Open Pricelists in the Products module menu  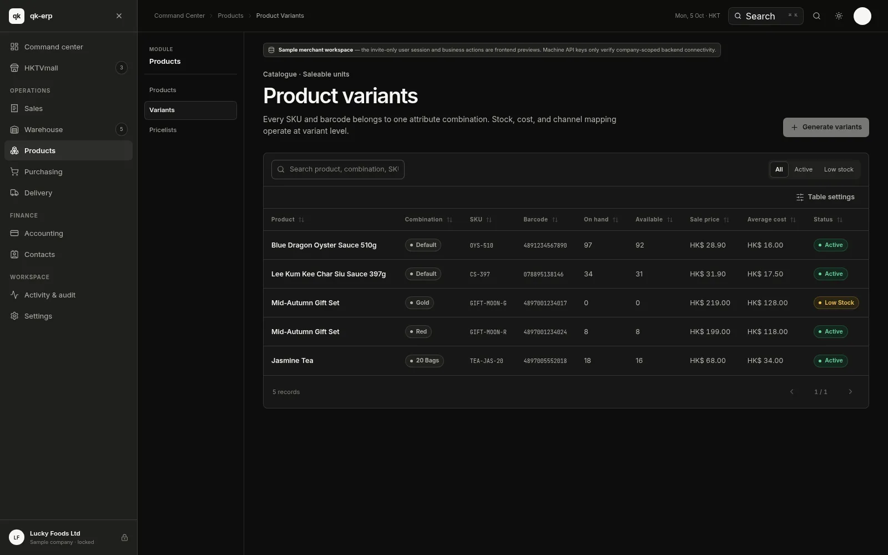190,130
